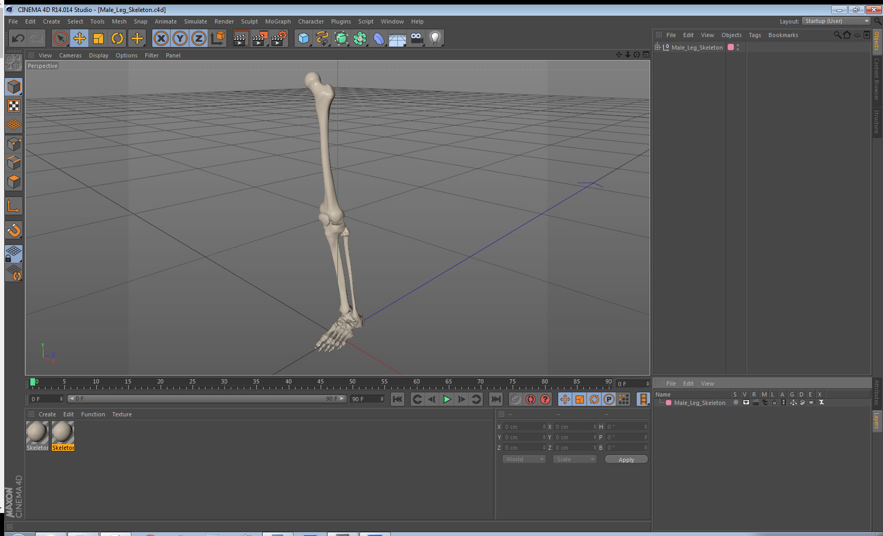Go to start of animation

tap(398, 399)
